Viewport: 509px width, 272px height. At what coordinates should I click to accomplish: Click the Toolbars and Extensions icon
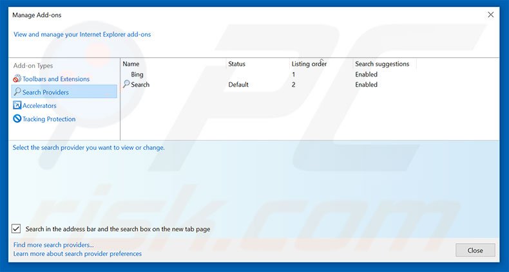pos(17,78)
